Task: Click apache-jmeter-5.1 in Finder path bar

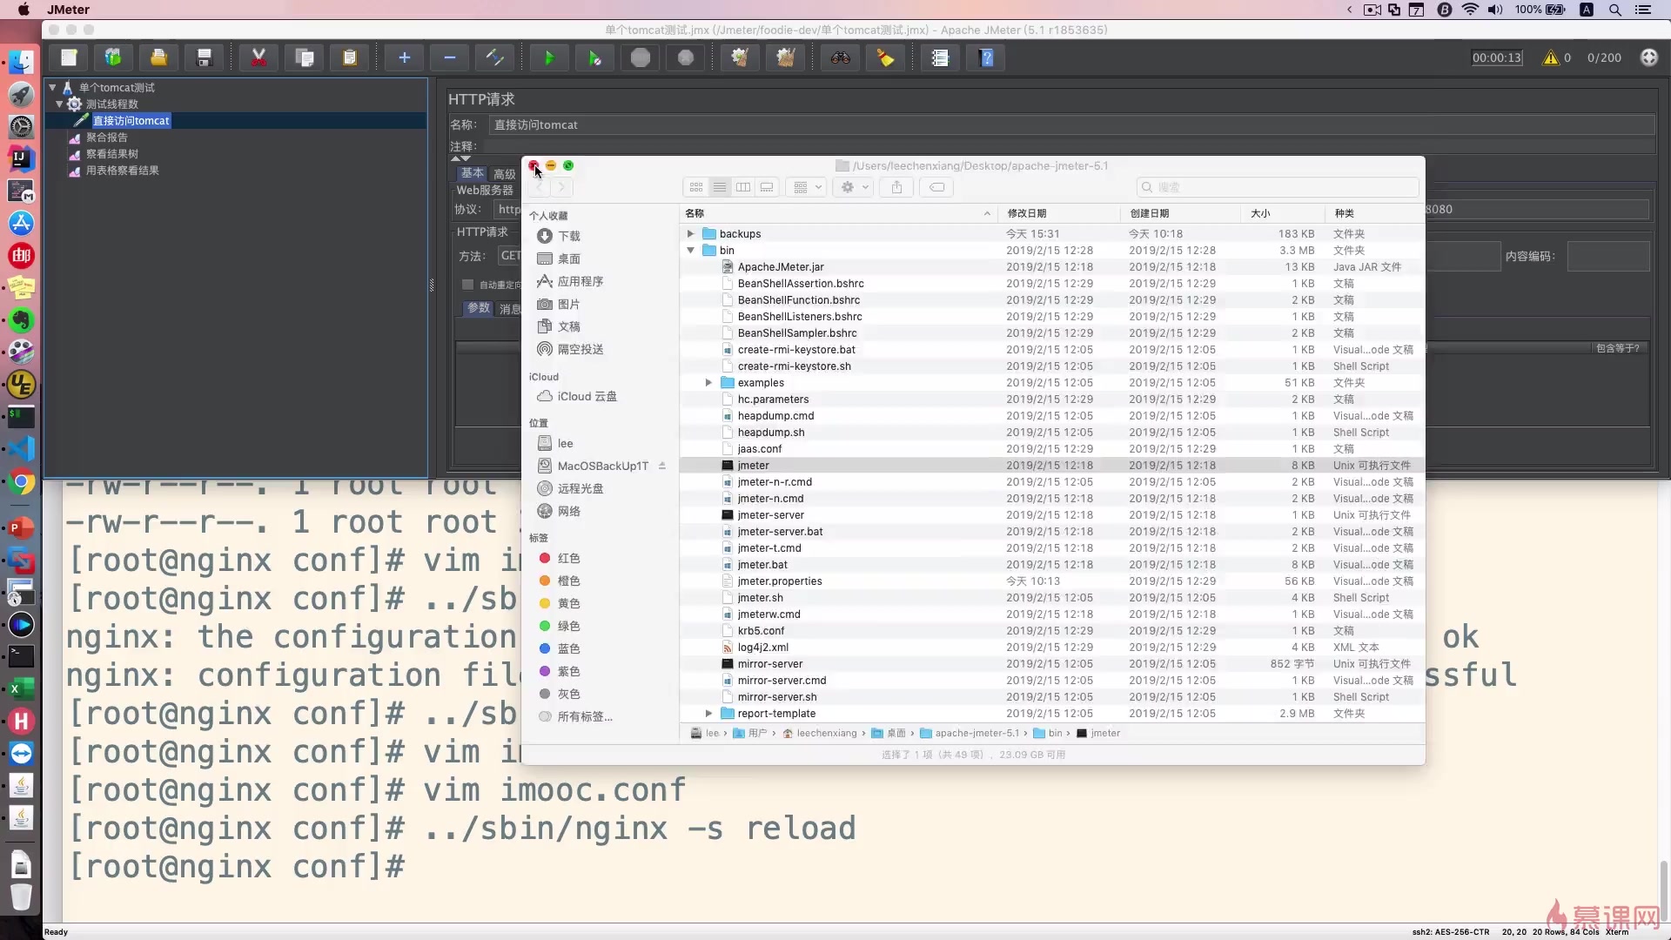Action: pyautogui.click(x=976, y=733)
